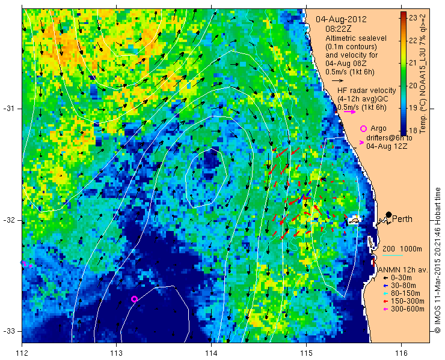Click the drifters@6h to legend text
This screenshot has height=360, width=445.
coord(389,137)
